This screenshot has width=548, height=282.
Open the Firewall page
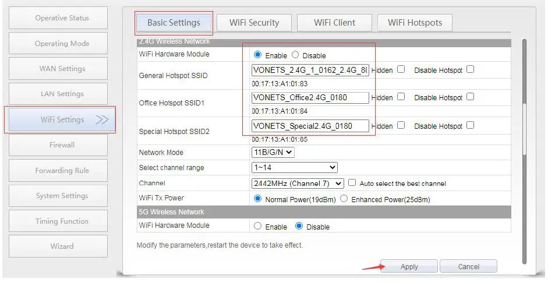point(58,145)
